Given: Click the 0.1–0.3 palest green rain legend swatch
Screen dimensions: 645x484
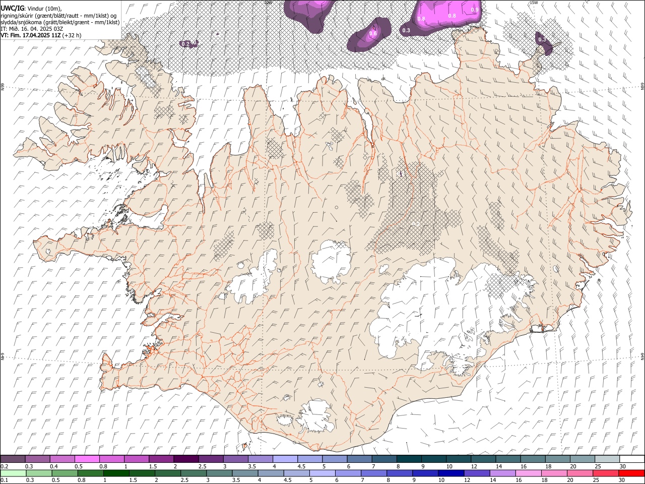Looking at the screenshot, I should click(x=13, y=473).
